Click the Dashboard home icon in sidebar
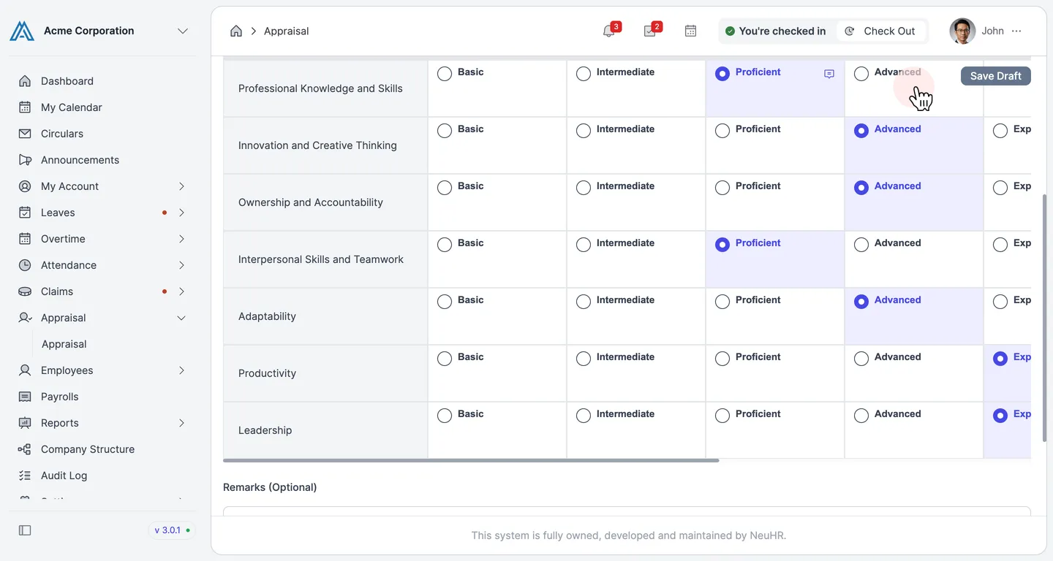Image resolution: width=1053 pixels, height=561 pixels. tap(25, 81)
